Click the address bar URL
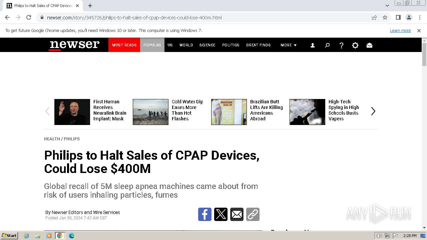The width and height of the screenshot is (427, 240). (x=134, y=18)
